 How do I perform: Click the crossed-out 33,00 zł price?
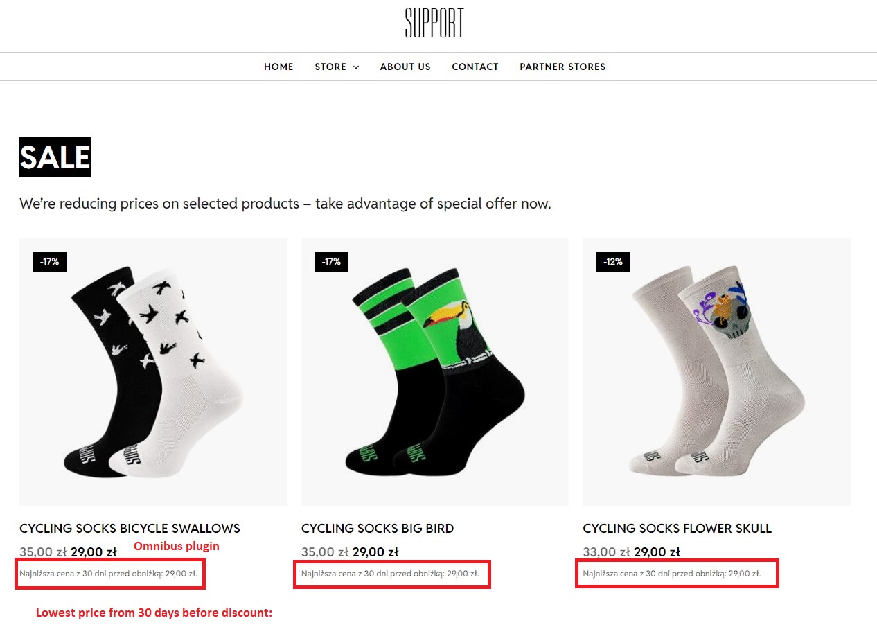(606, 552)
